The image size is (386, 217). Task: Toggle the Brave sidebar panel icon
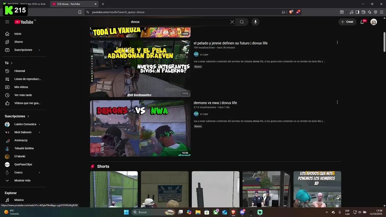pyautogui.click(x=357, y=12)
